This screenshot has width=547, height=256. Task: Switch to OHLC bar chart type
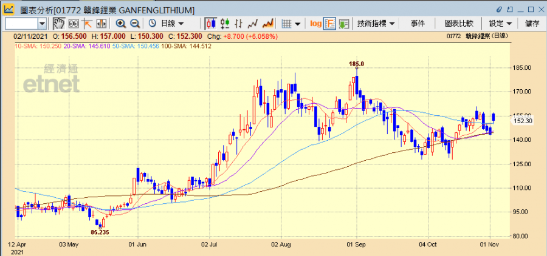click(239, 23)
